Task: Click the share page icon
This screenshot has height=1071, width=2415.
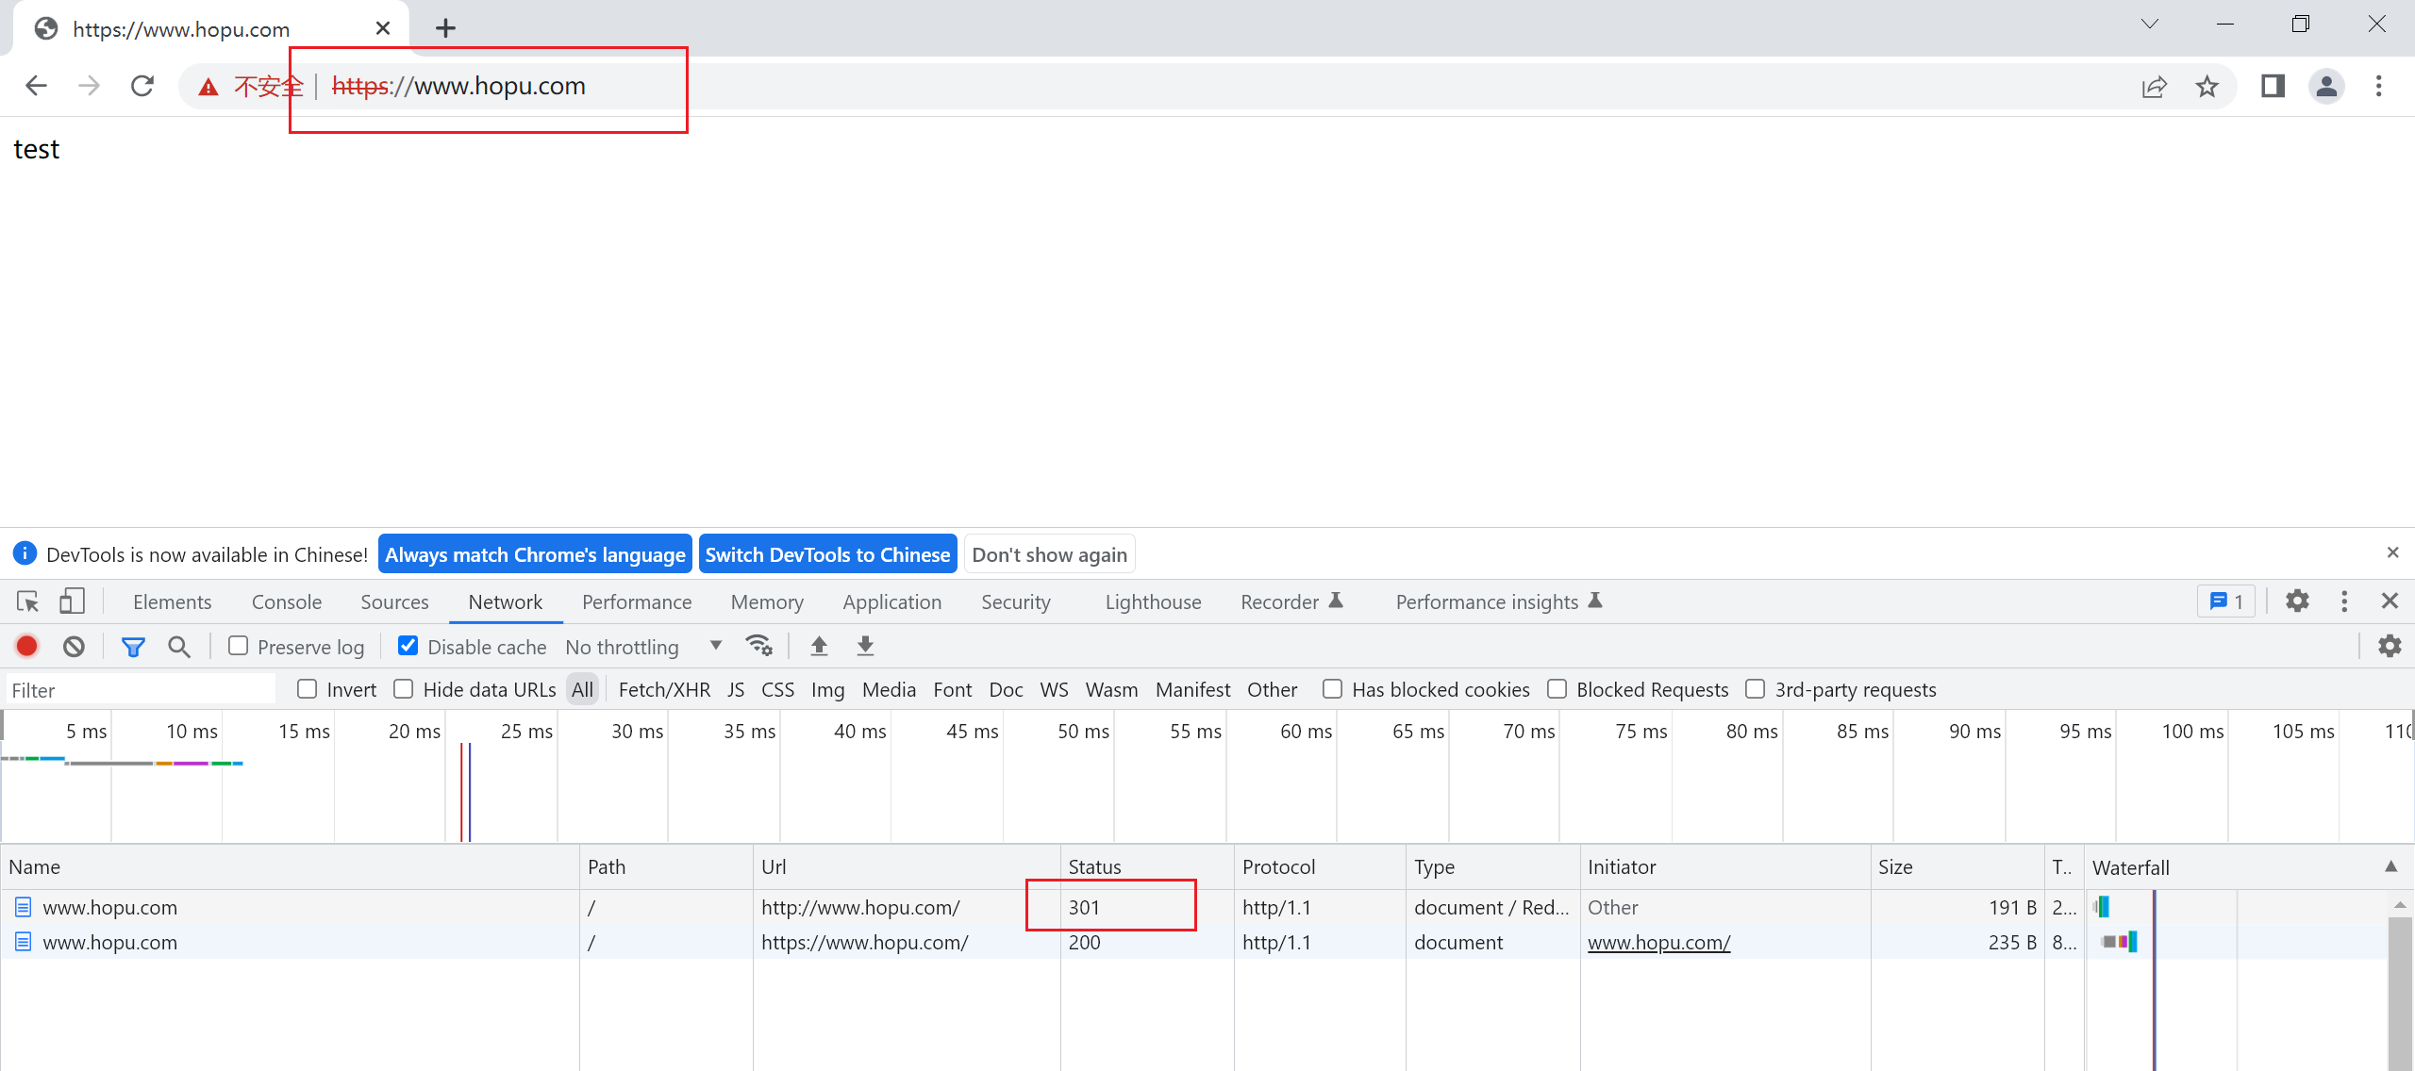Action: coord(2155,87)
